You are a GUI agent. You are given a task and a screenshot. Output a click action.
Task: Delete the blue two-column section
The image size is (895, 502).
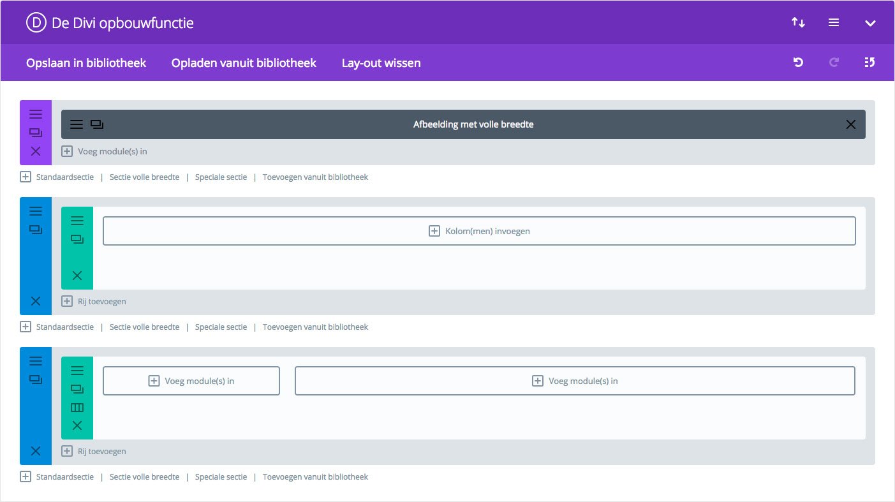pyautogui.click(x=36, y=451)
